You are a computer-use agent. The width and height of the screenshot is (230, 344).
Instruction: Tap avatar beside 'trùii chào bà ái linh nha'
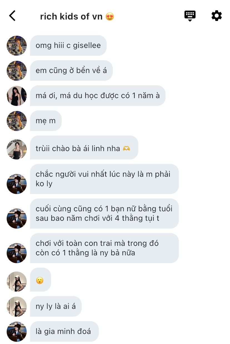point(17,149)
